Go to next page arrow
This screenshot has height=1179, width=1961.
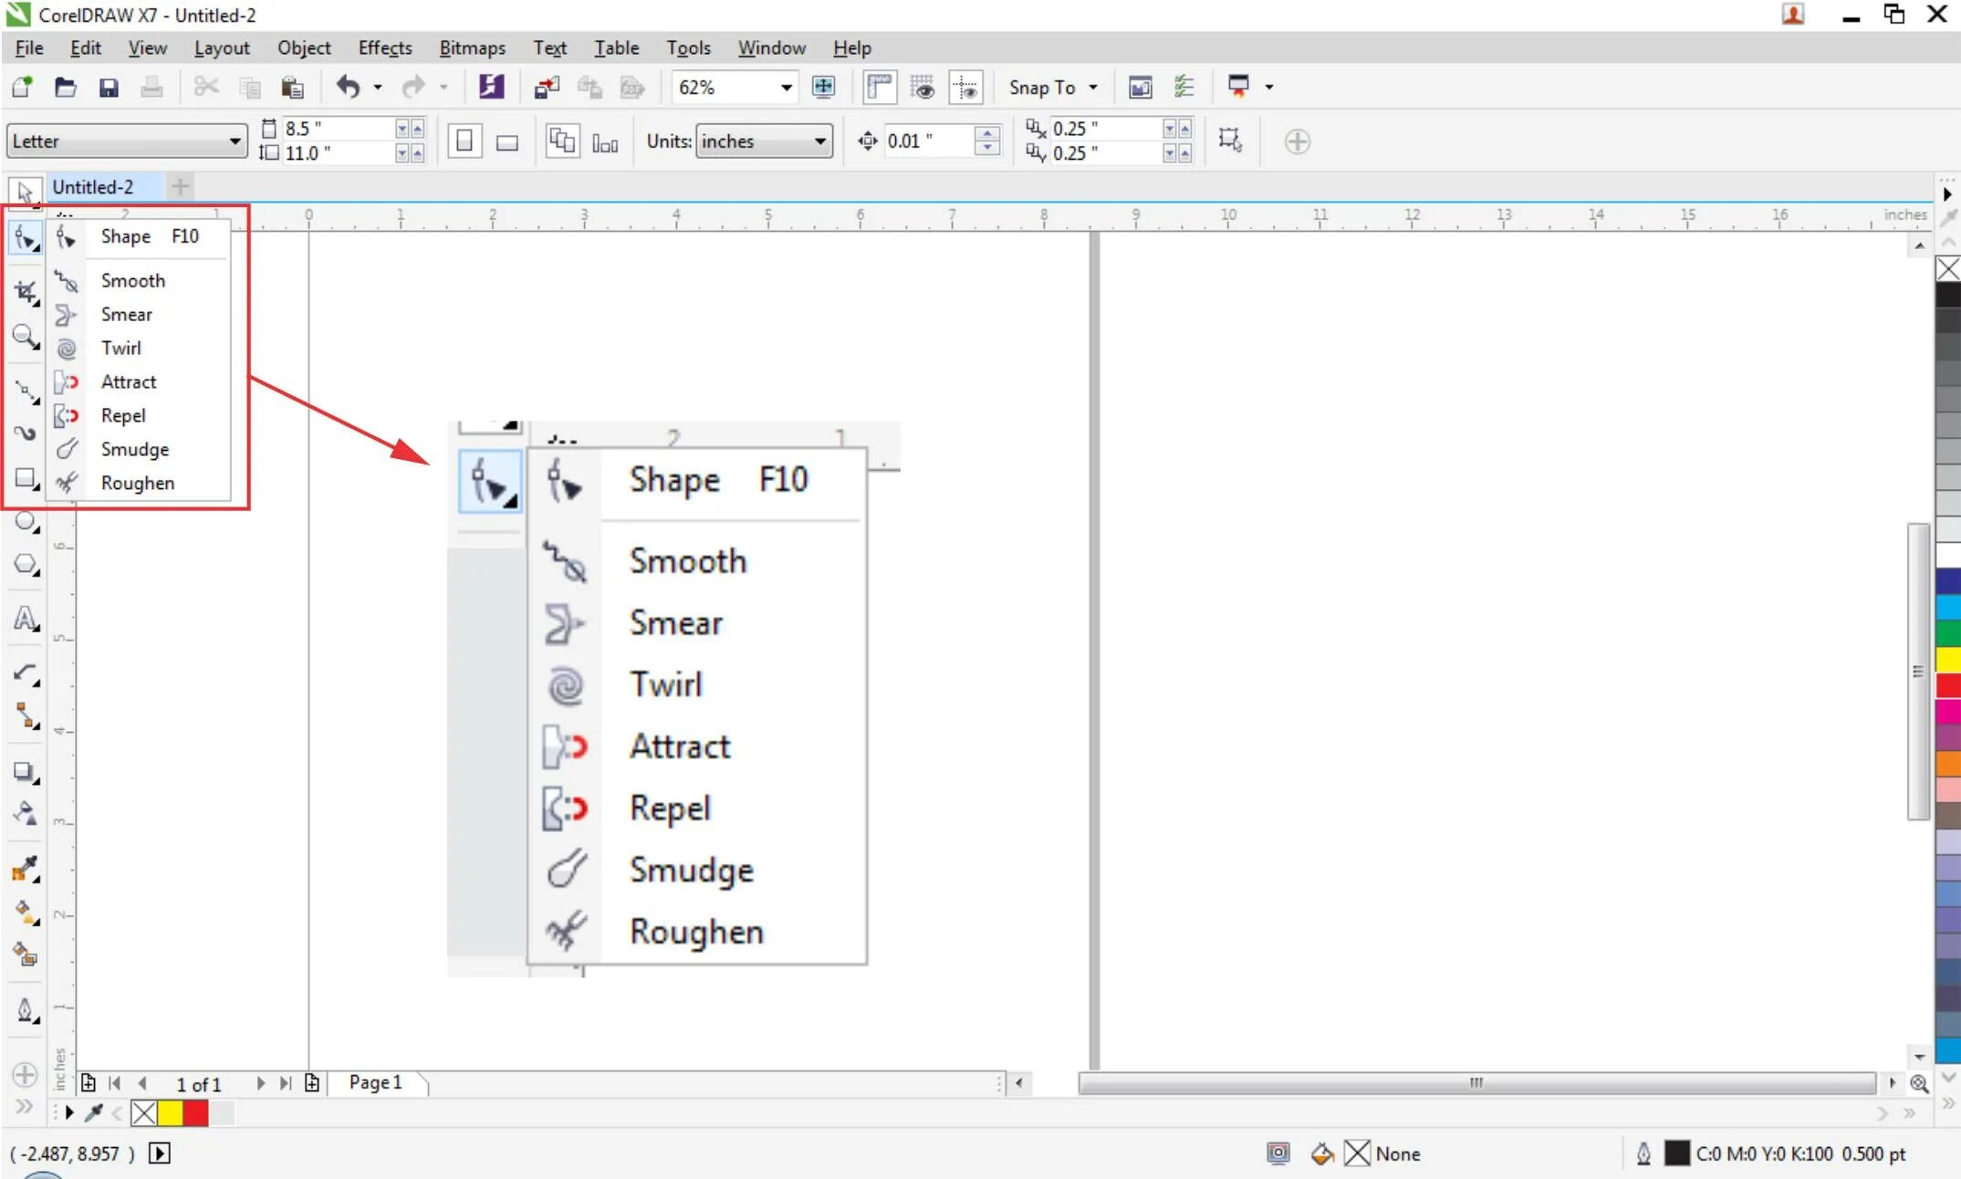pos(261,1083)
